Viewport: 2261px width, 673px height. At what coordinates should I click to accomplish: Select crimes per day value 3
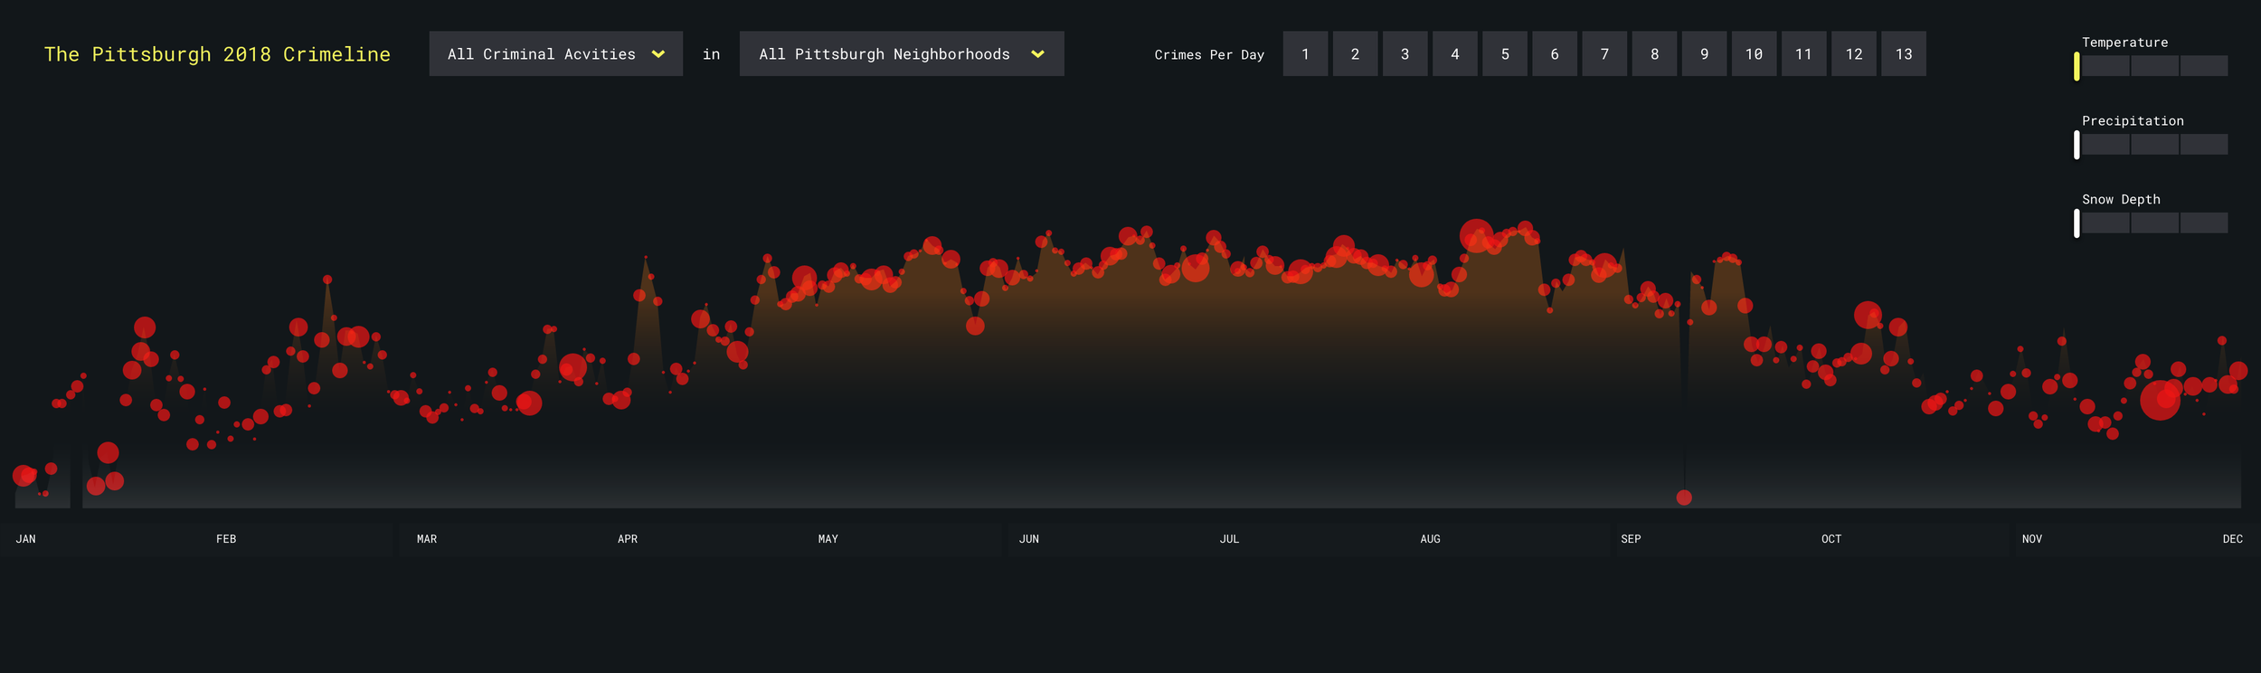(1405, 53)
